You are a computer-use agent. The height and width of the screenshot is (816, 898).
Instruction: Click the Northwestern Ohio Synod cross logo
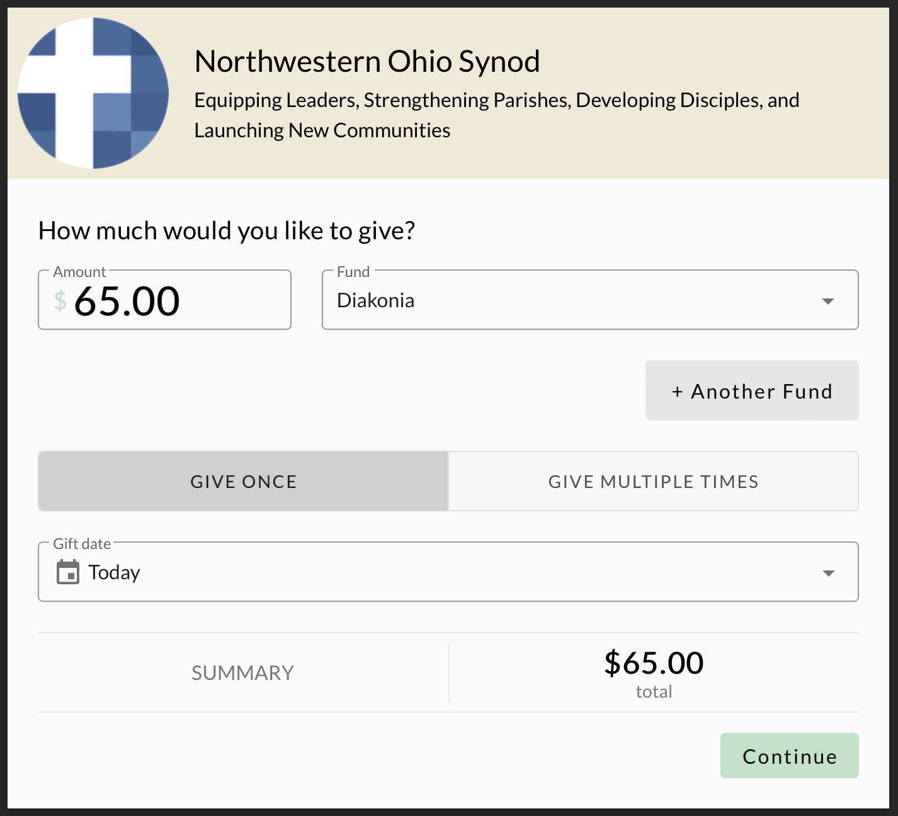point(93,93)
